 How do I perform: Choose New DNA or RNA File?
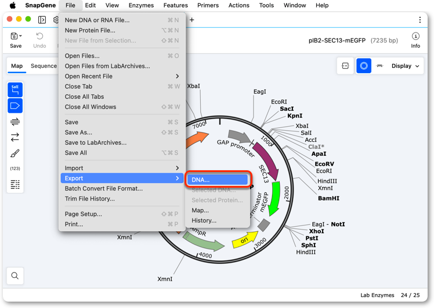coord(122,20)
